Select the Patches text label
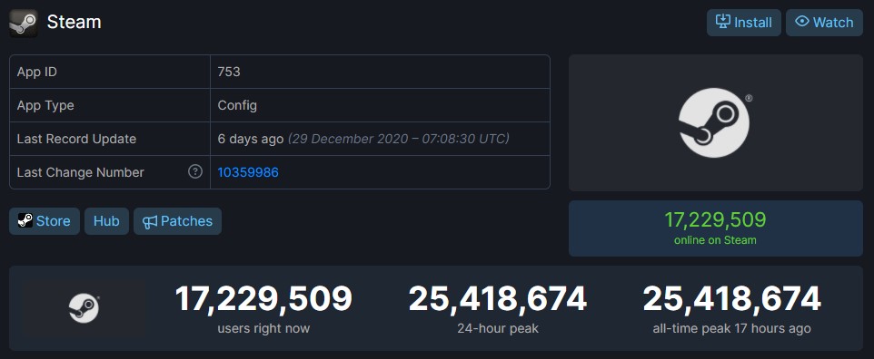 tap(187, 221)
